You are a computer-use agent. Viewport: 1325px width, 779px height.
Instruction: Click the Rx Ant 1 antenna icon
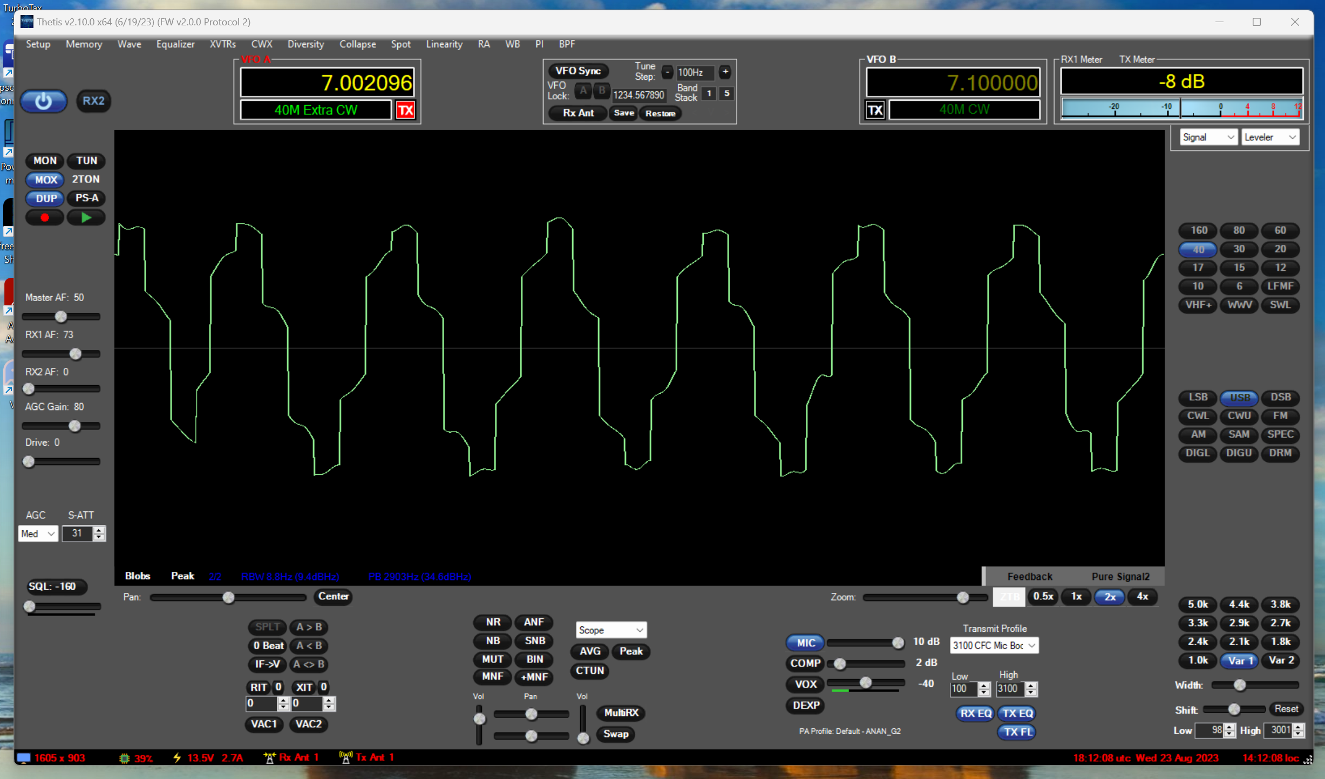269,757
